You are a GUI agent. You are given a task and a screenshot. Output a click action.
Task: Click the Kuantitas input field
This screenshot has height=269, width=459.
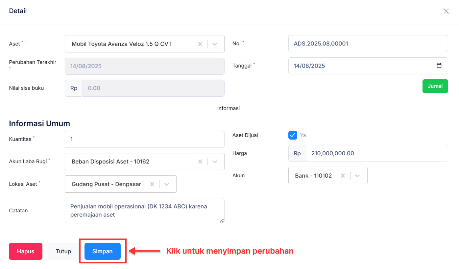coord(145,139)
